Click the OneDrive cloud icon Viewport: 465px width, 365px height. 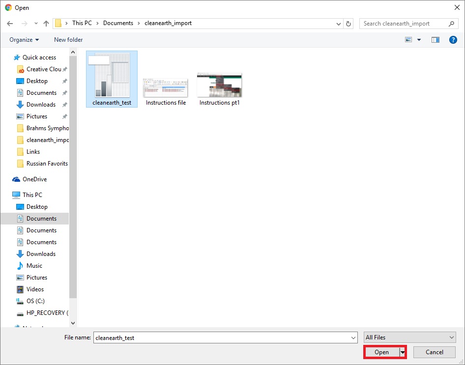click(16, 179)
